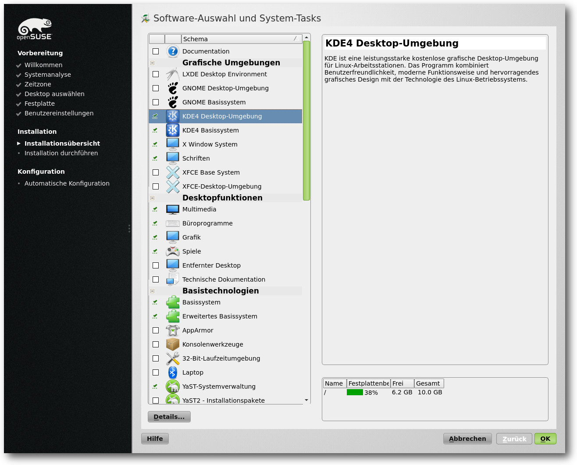Check the Entfernter Desktop checkbox
Viewport: 577px width, 465px height.
click(x=156, y=265)
